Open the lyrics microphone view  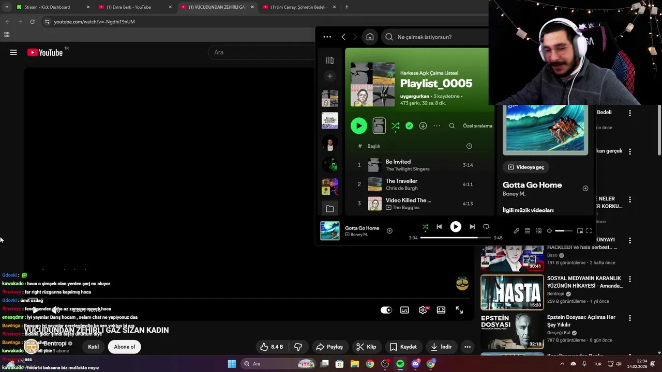click(516, 231)
